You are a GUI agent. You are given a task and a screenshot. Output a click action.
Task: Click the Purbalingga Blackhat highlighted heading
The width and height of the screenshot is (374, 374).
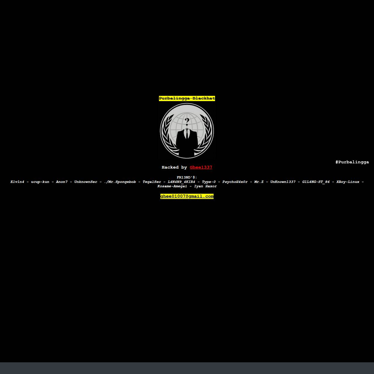click(x=187, y=98)
